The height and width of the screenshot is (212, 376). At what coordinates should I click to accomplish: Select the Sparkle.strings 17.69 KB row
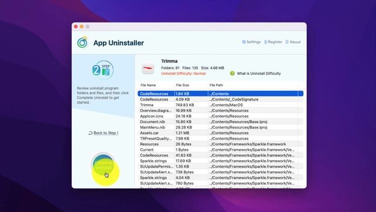(x=220, y=161)
